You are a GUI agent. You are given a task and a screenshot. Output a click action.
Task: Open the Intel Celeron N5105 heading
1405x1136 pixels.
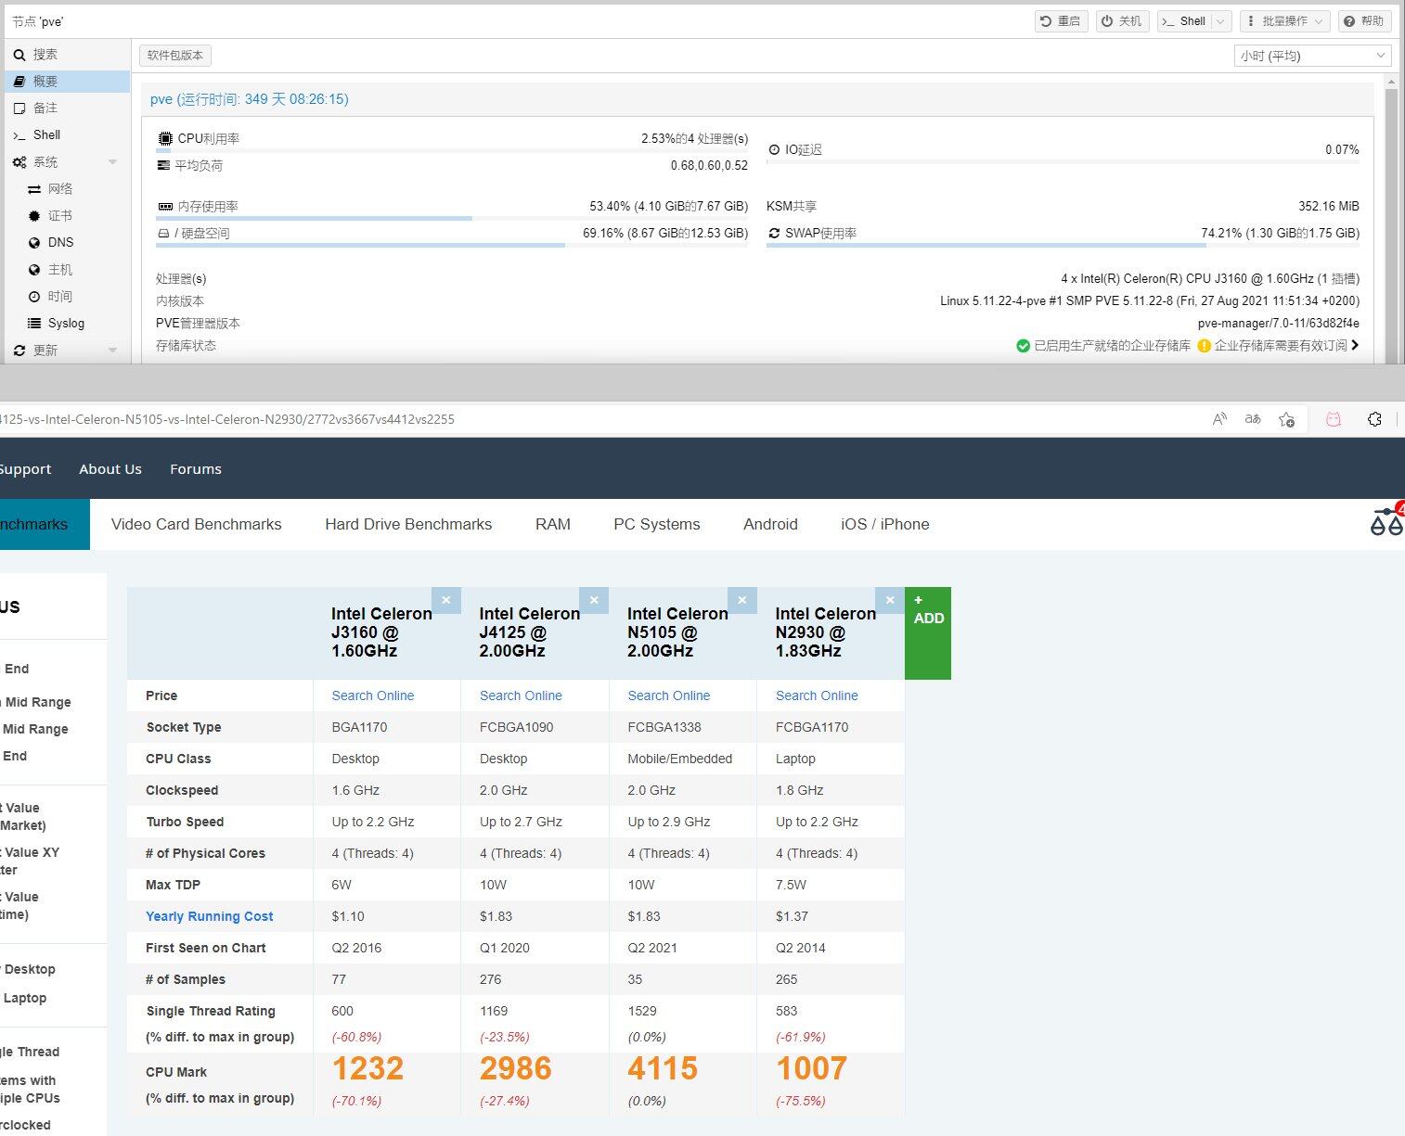(x=677, y=632)
